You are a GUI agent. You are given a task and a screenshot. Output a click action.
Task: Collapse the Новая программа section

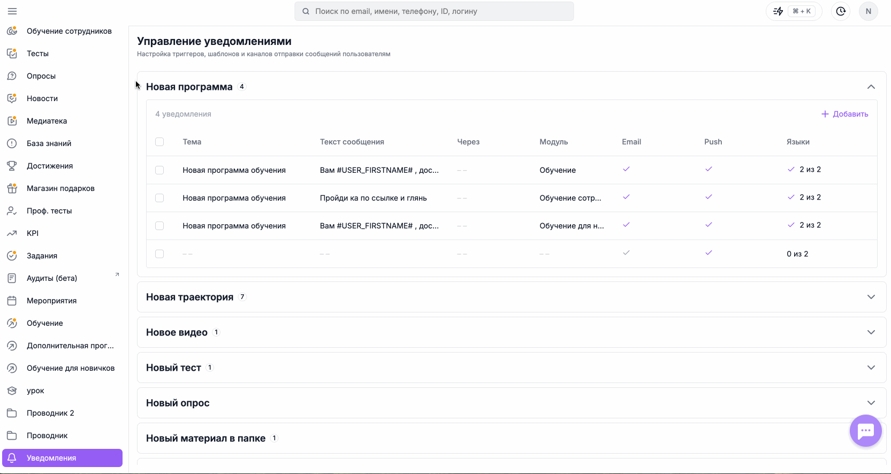pyautogui.click(x=871, y=87)
